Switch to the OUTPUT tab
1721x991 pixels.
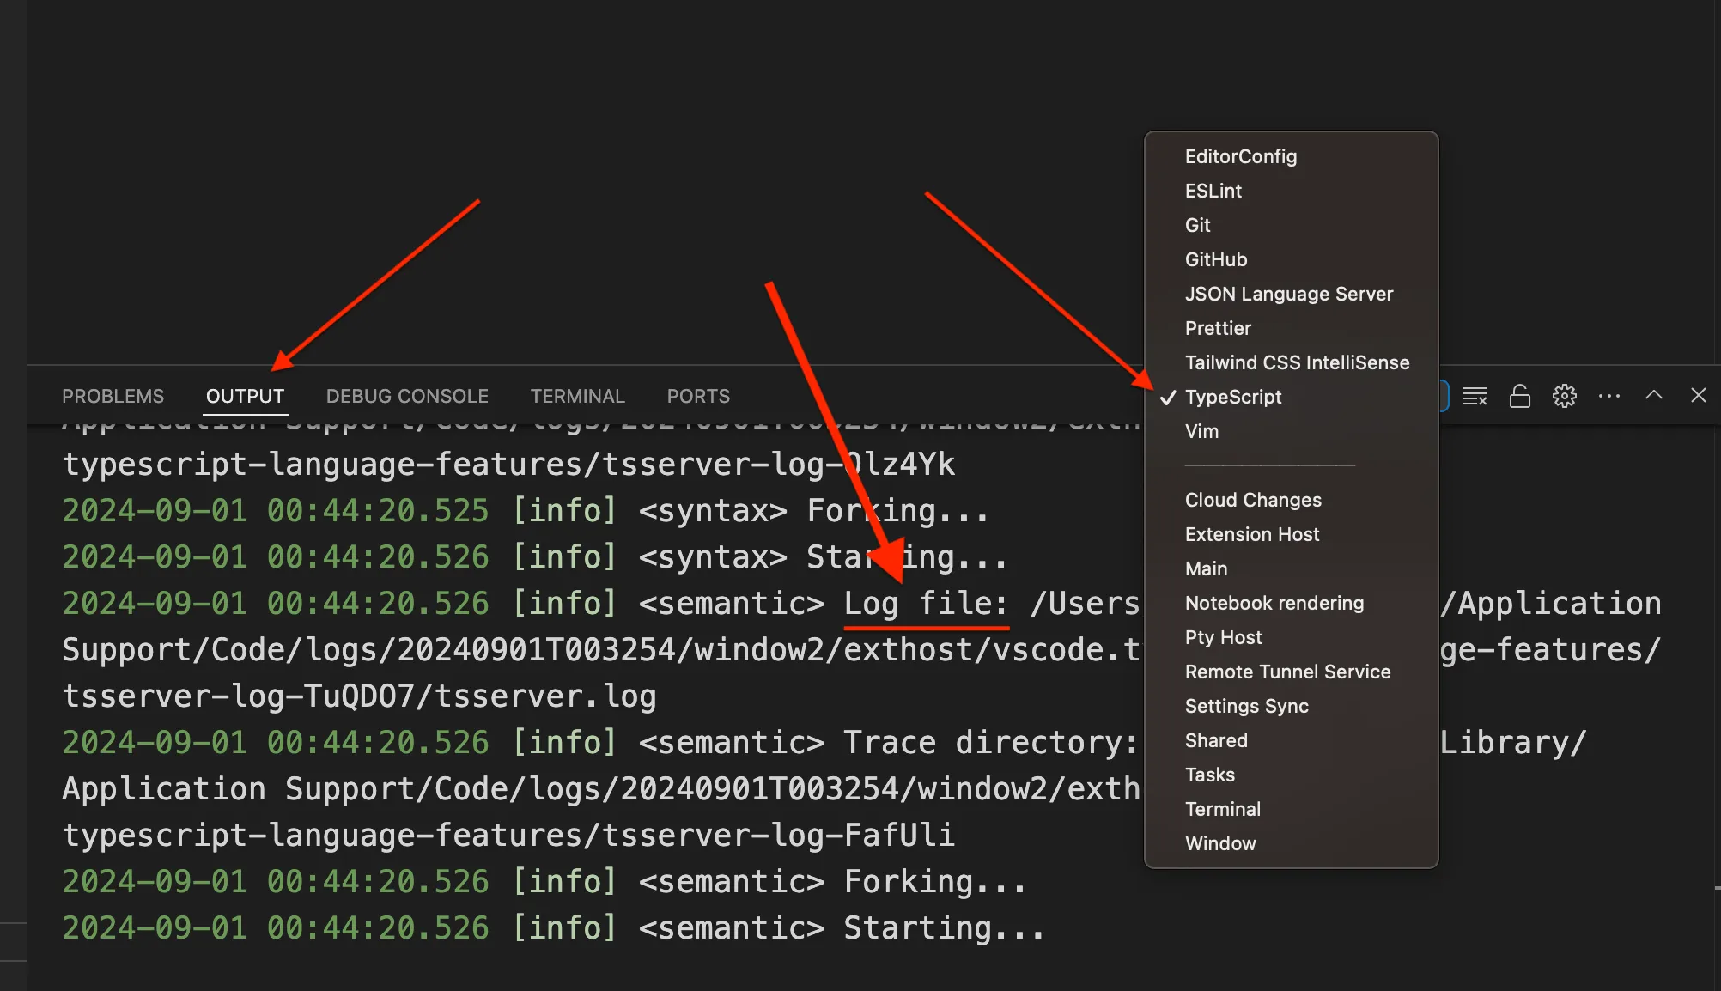coord(245,396)
